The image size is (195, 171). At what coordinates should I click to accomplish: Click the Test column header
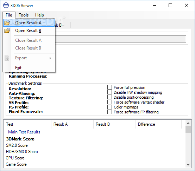[x=27, y=124]
